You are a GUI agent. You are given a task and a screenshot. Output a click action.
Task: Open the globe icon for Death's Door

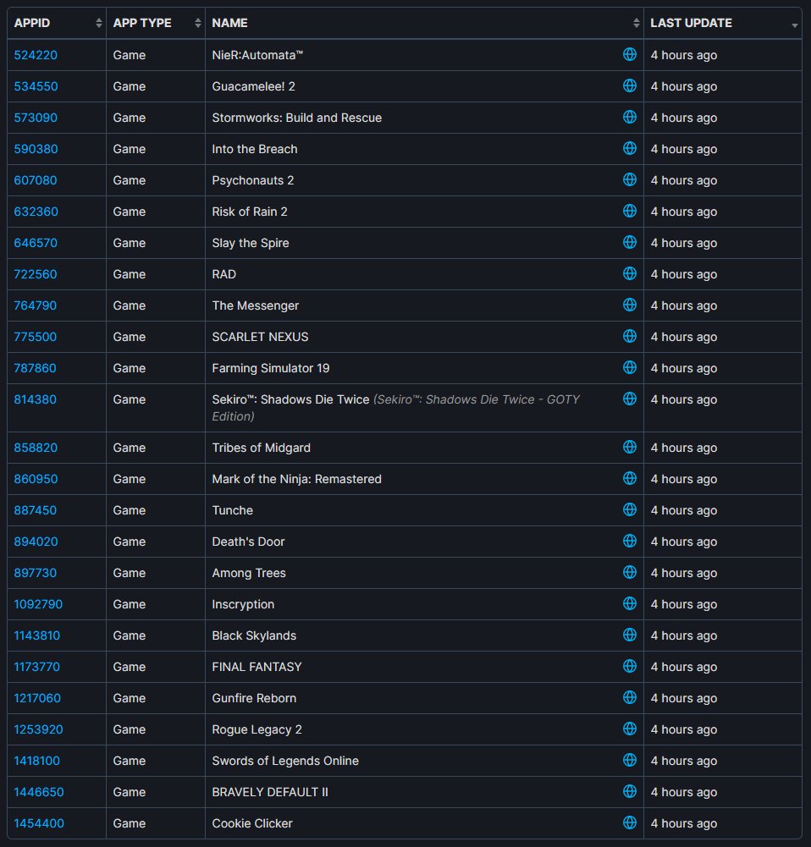point(629,541)
